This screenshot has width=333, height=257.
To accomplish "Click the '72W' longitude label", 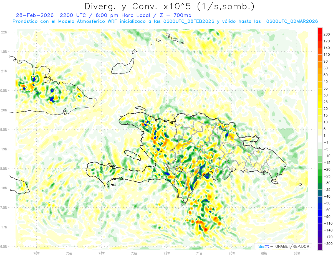I will (x=167, y=253).
